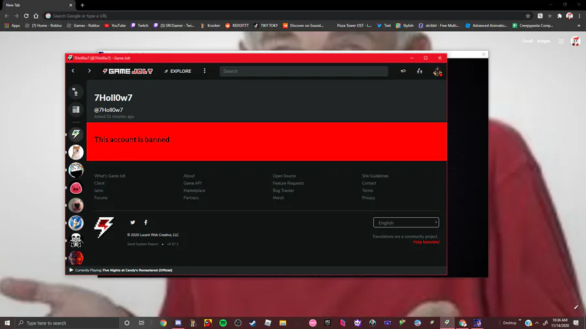
Task: Open the user avatar menu in Game Jolt
Action: click(x=438, y=72)
